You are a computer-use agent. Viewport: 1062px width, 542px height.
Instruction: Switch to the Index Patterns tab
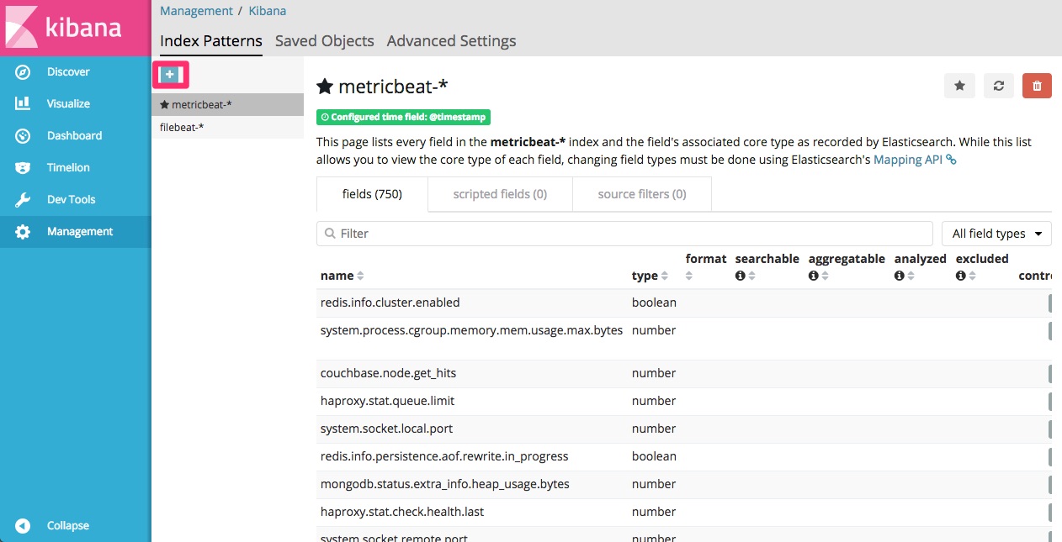pos(211,41)
